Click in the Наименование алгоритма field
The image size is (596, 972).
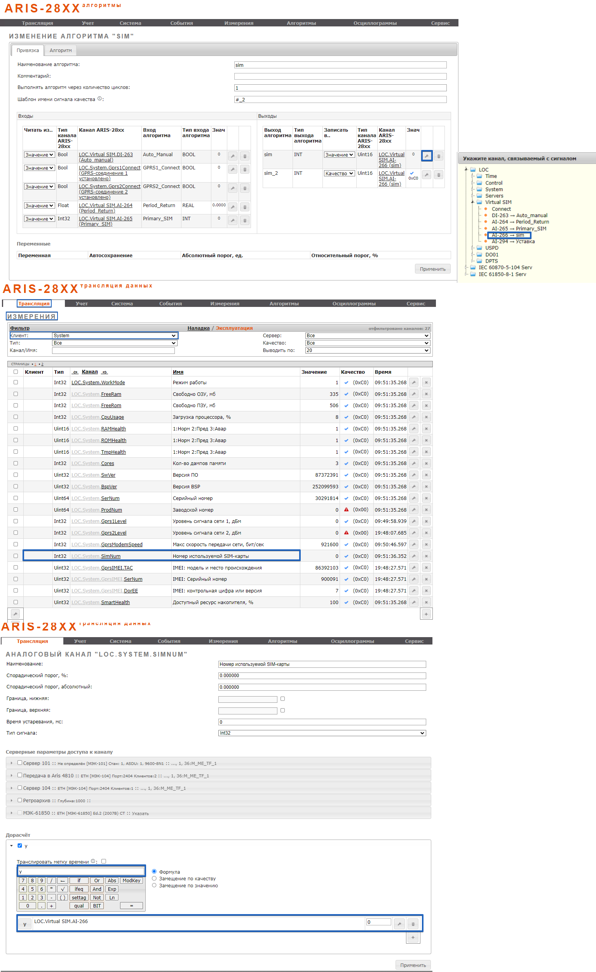(x=340, y=65)
